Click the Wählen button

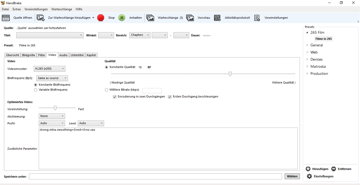click(x=292, y=176)
